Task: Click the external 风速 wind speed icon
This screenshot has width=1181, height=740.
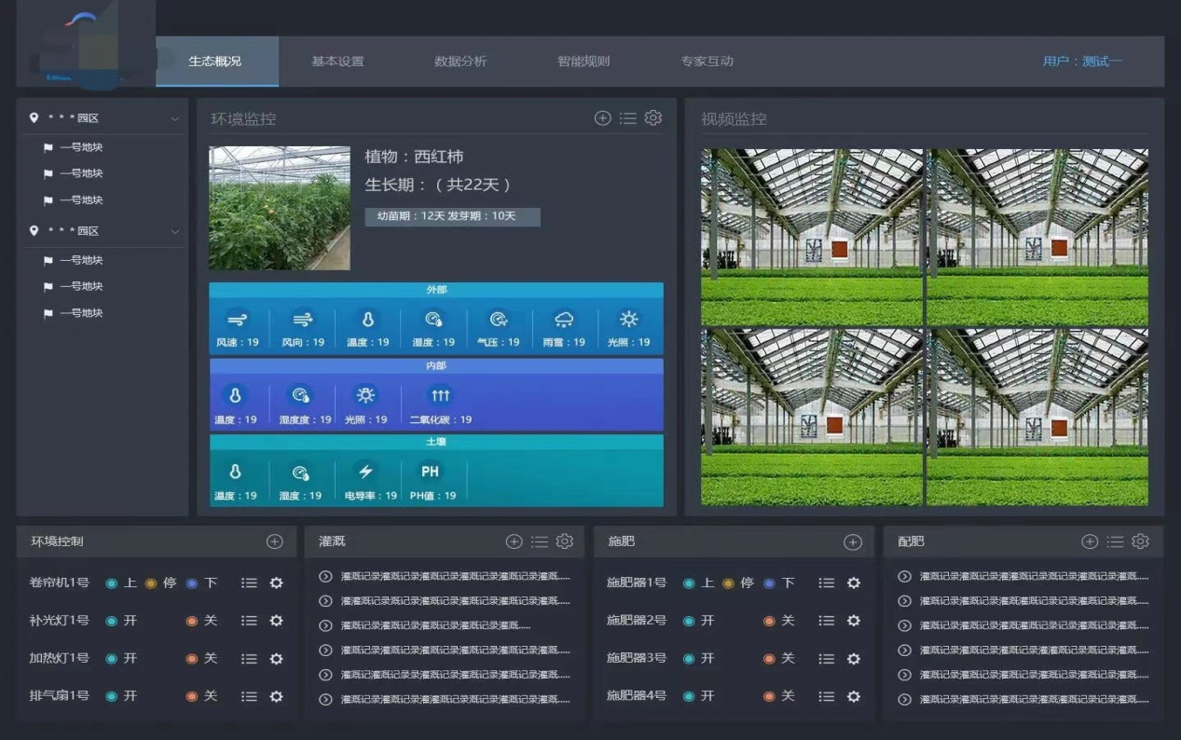Action: click(238, 320)
